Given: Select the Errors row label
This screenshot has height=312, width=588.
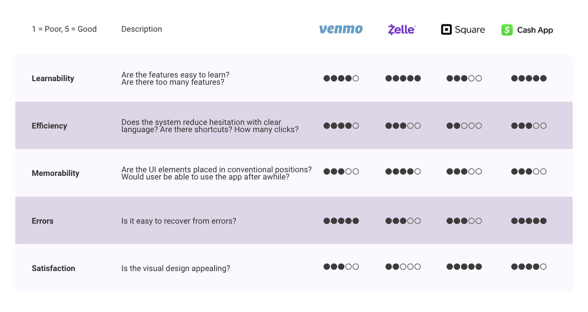Looking at the screenshot, I should 43,221.
